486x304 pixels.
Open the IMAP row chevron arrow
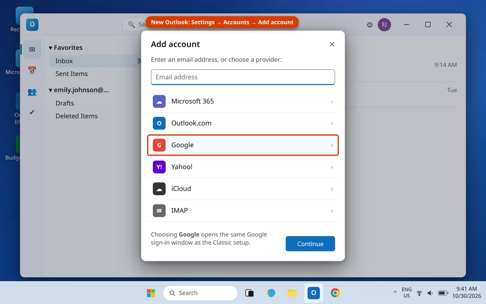[x=332, y=211]
